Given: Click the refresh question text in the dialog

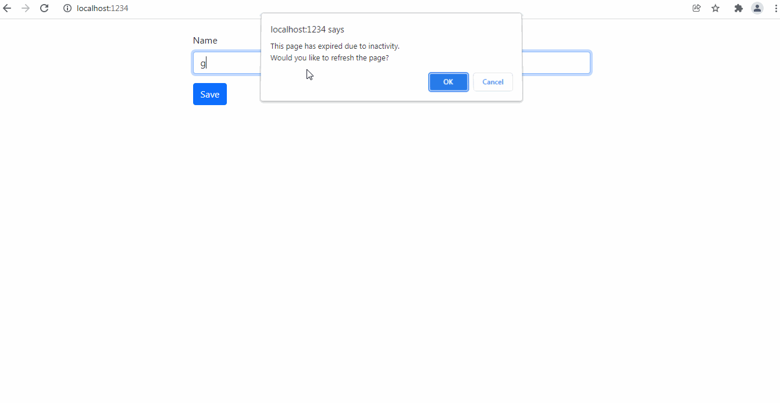Looking at the screenshot, I should pos(329,57).
